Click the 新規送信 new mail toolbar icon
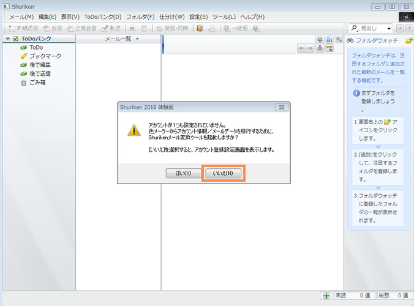Image resolution: width=414 pixels, height=306 pixels. point(23,28)
